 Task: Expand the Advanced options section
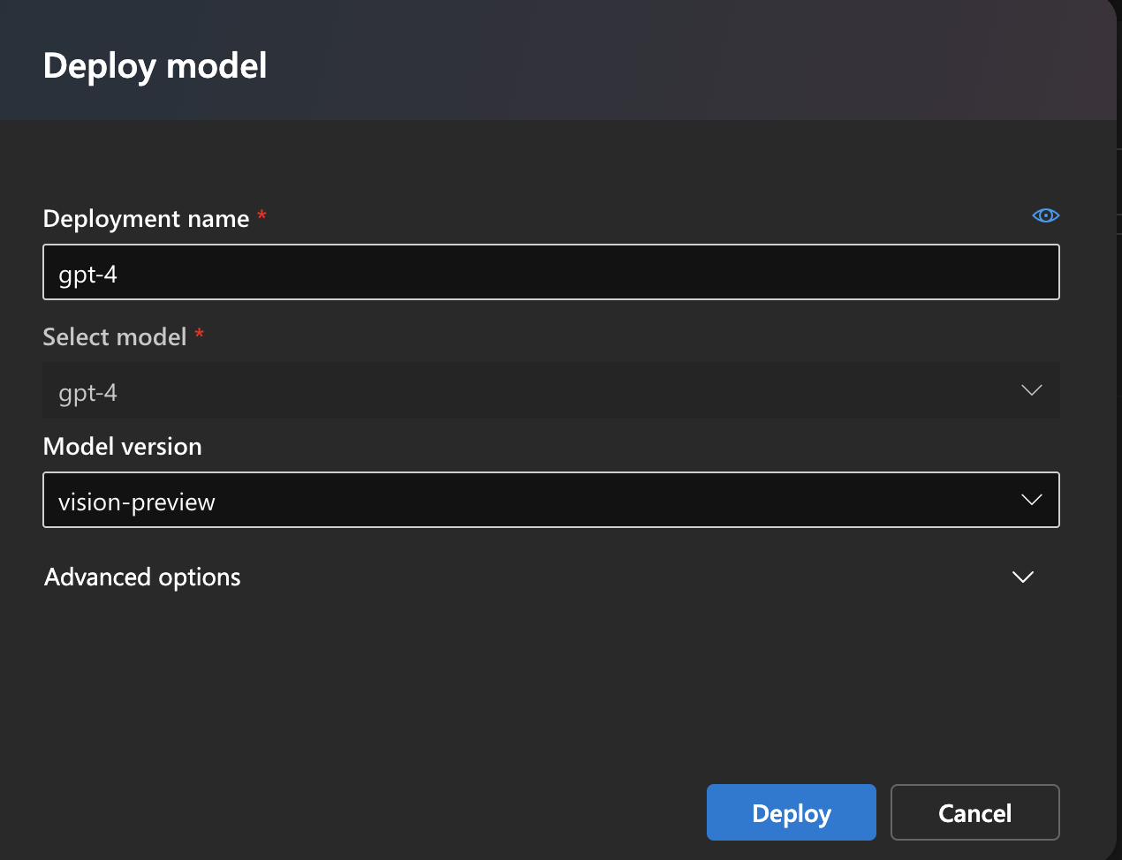coord(539,577)
